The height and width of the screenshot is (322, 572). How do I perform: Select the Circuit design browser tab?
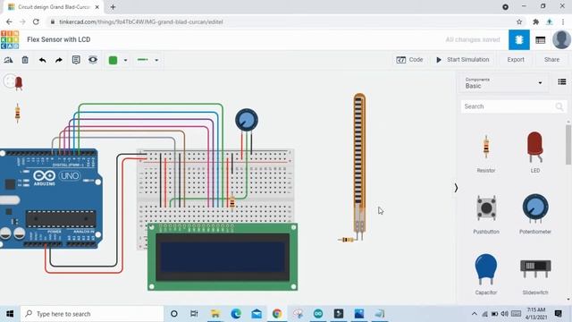click(x=54, y=7)
